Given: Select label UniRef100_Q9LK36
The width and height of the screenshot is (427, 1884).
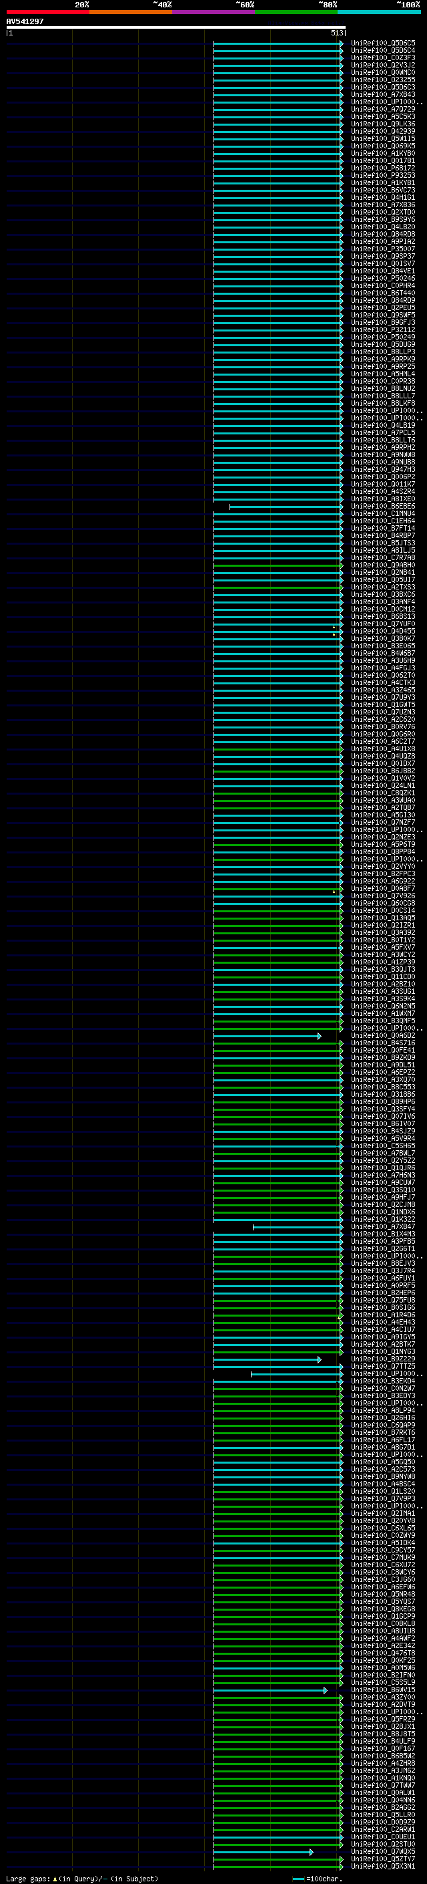Looking at the screenshot, I should tap(382, 124).
